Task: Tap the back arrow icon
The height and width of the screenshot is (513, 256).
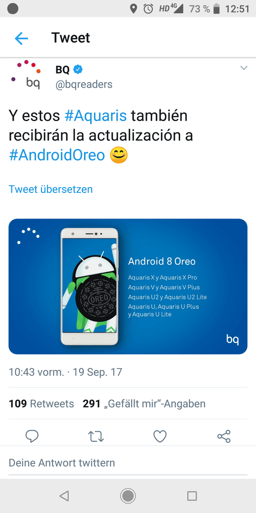Action: (x=21, y=38)
